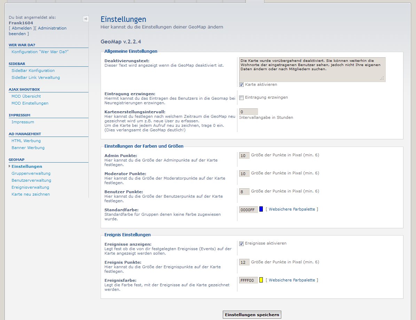The width and height of the screenshot is (416, 320).
Task: Go to Banner Werbung settings
Action: pos(28,148)
